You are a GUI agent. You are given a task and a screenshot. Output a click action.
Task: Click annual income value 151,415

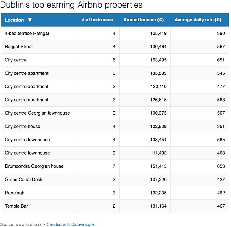(158, 166)
